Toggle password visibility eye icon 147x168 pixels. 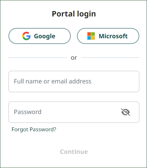(x=126, y=112)
